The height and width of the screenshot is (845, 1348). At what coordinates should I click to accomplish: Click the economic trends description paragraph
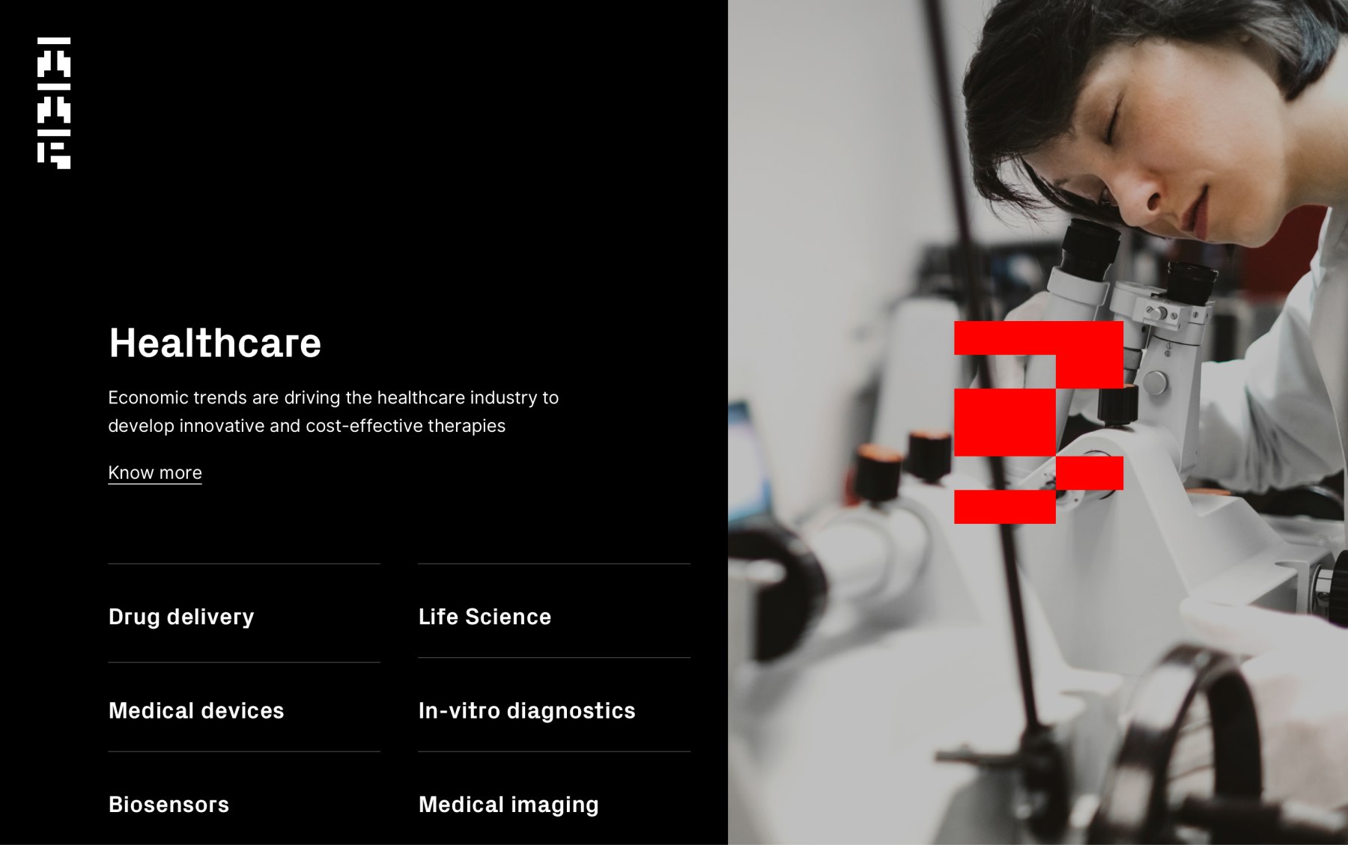(x=333, y=412)
